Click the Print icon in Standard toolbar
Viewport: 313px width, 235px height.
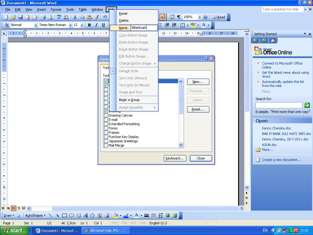click(x=43, y=17)
